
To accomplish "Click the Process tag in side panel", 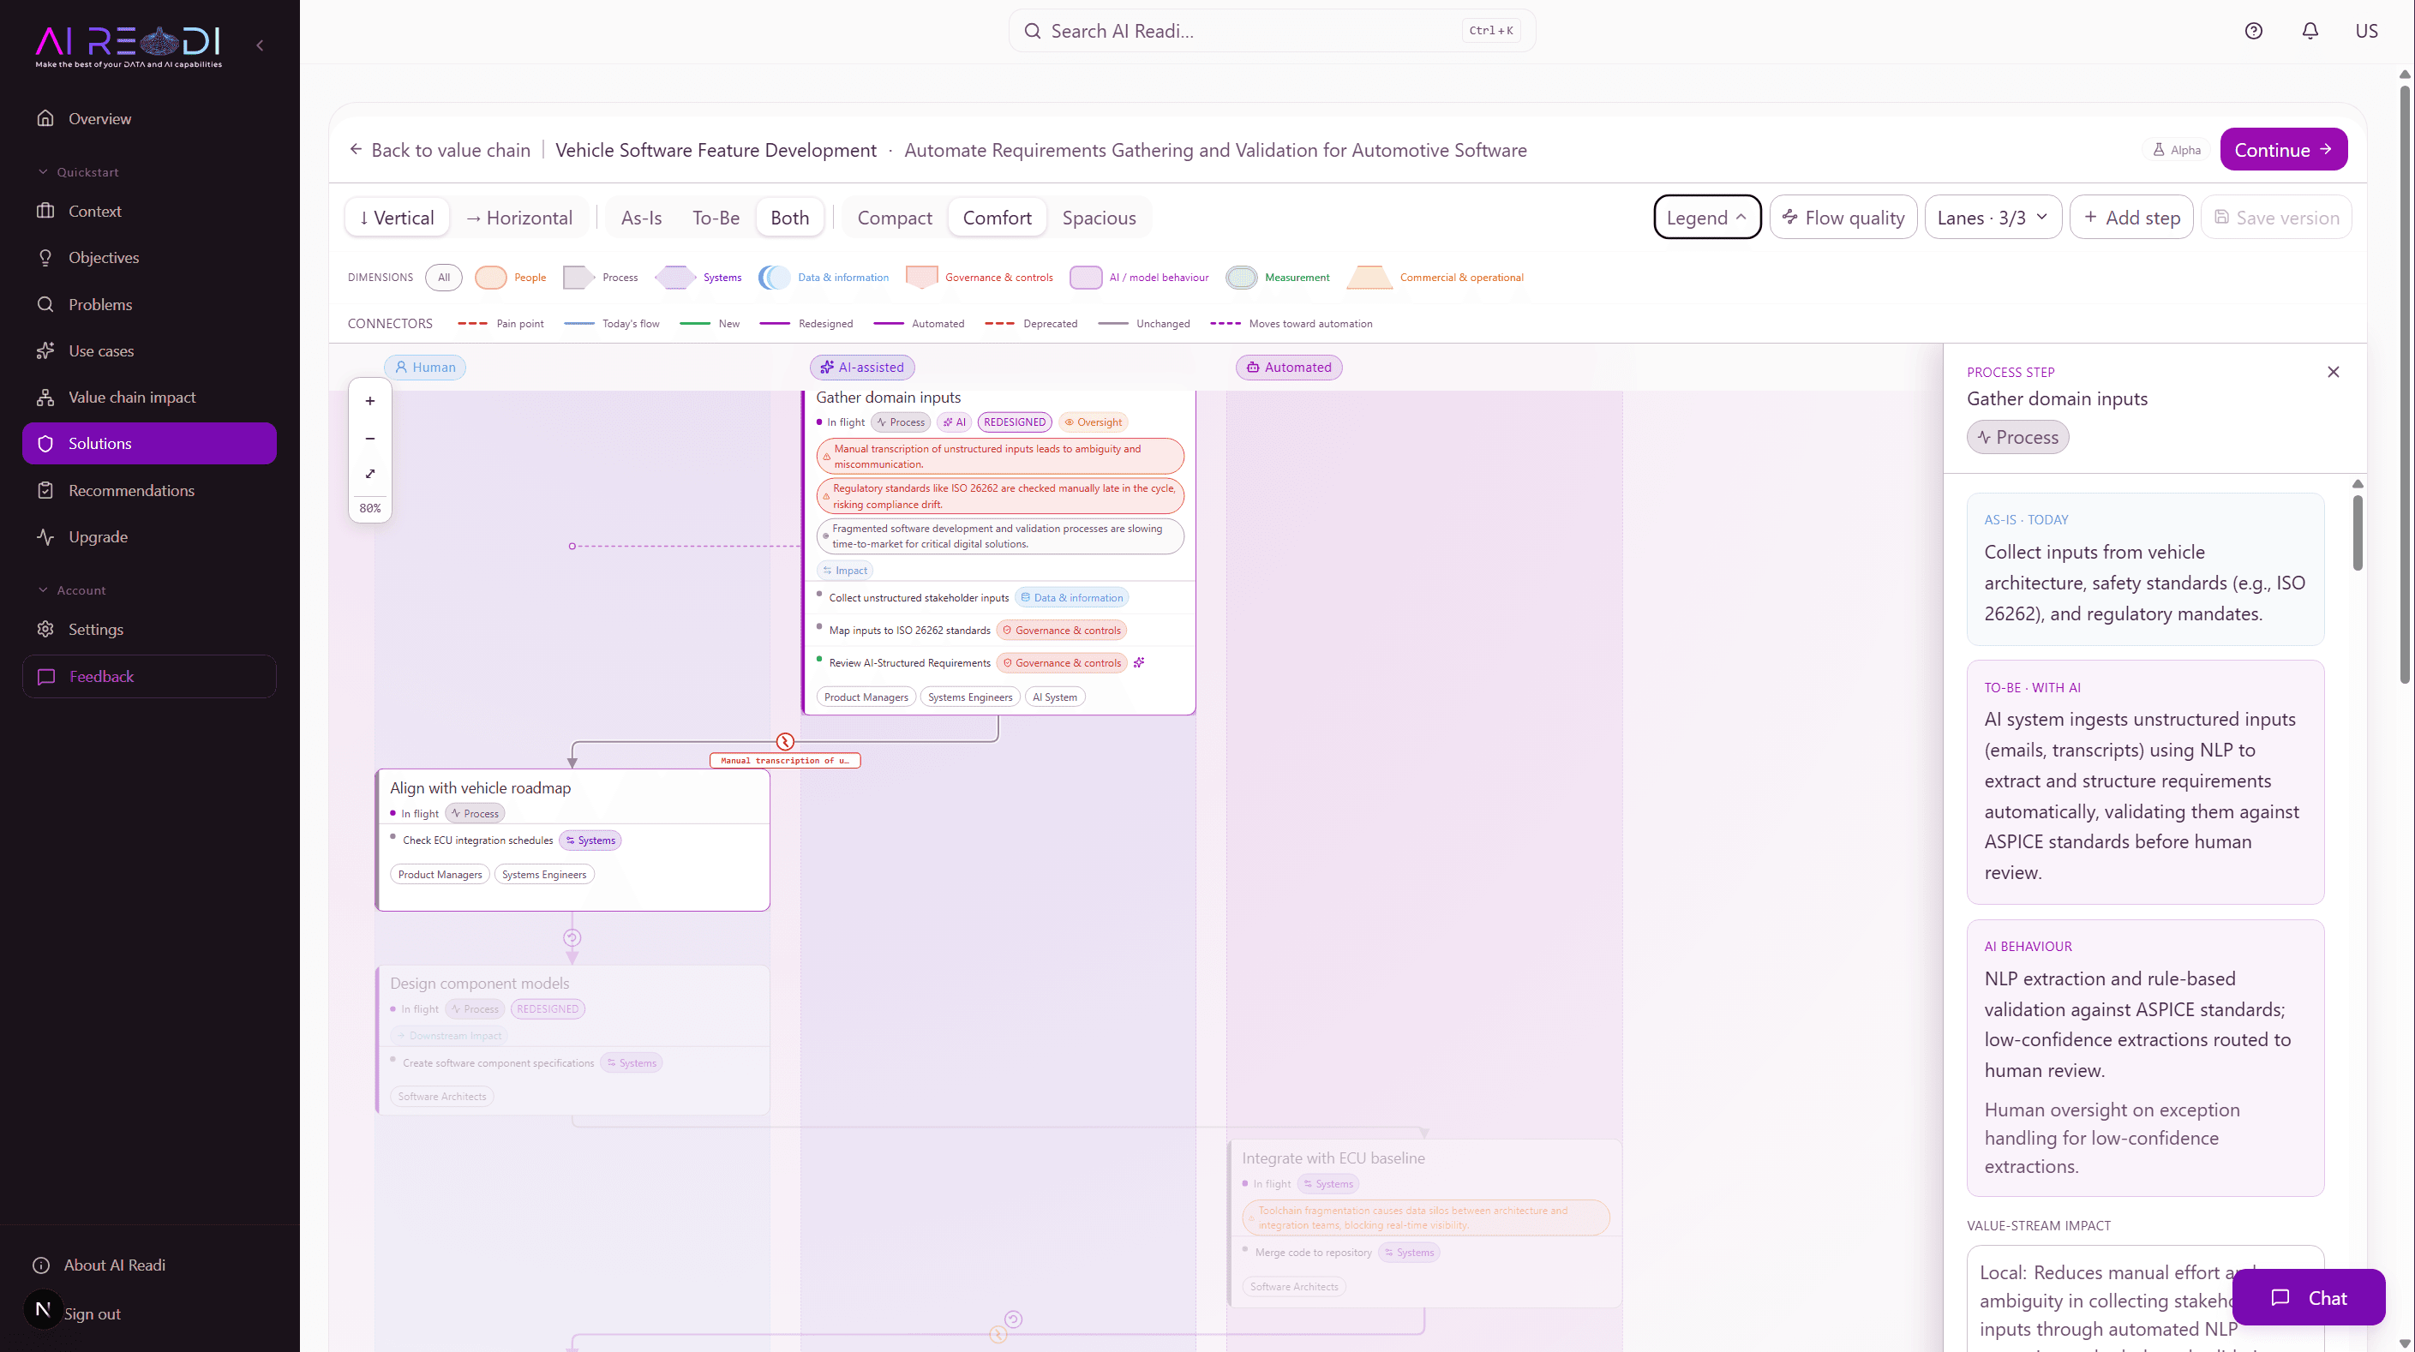I will (x=2017, y=437).
